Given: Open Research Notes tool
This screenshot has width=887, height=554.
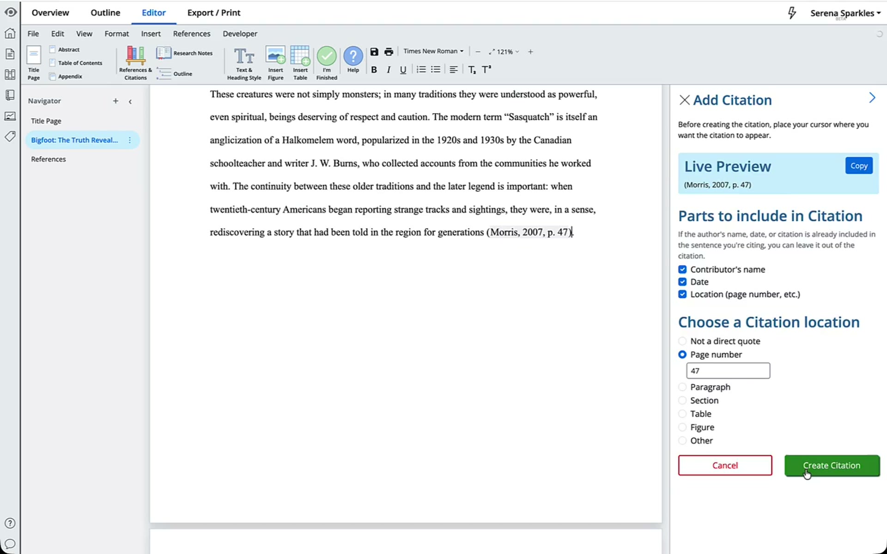Looking at the screenshot, I should (184, 53).
